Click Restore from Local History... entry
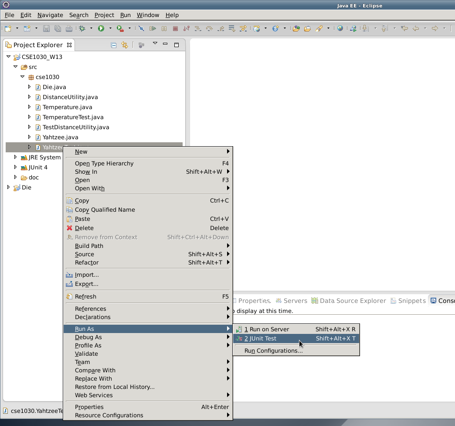Viewport: 455px width, 426px height. click(x=148, y=387)
